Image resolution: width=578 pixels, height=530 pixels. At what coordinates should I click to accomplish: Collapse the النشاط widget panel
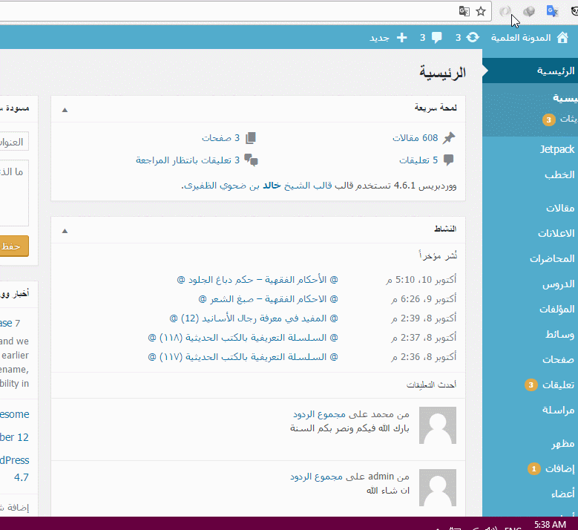65,230
